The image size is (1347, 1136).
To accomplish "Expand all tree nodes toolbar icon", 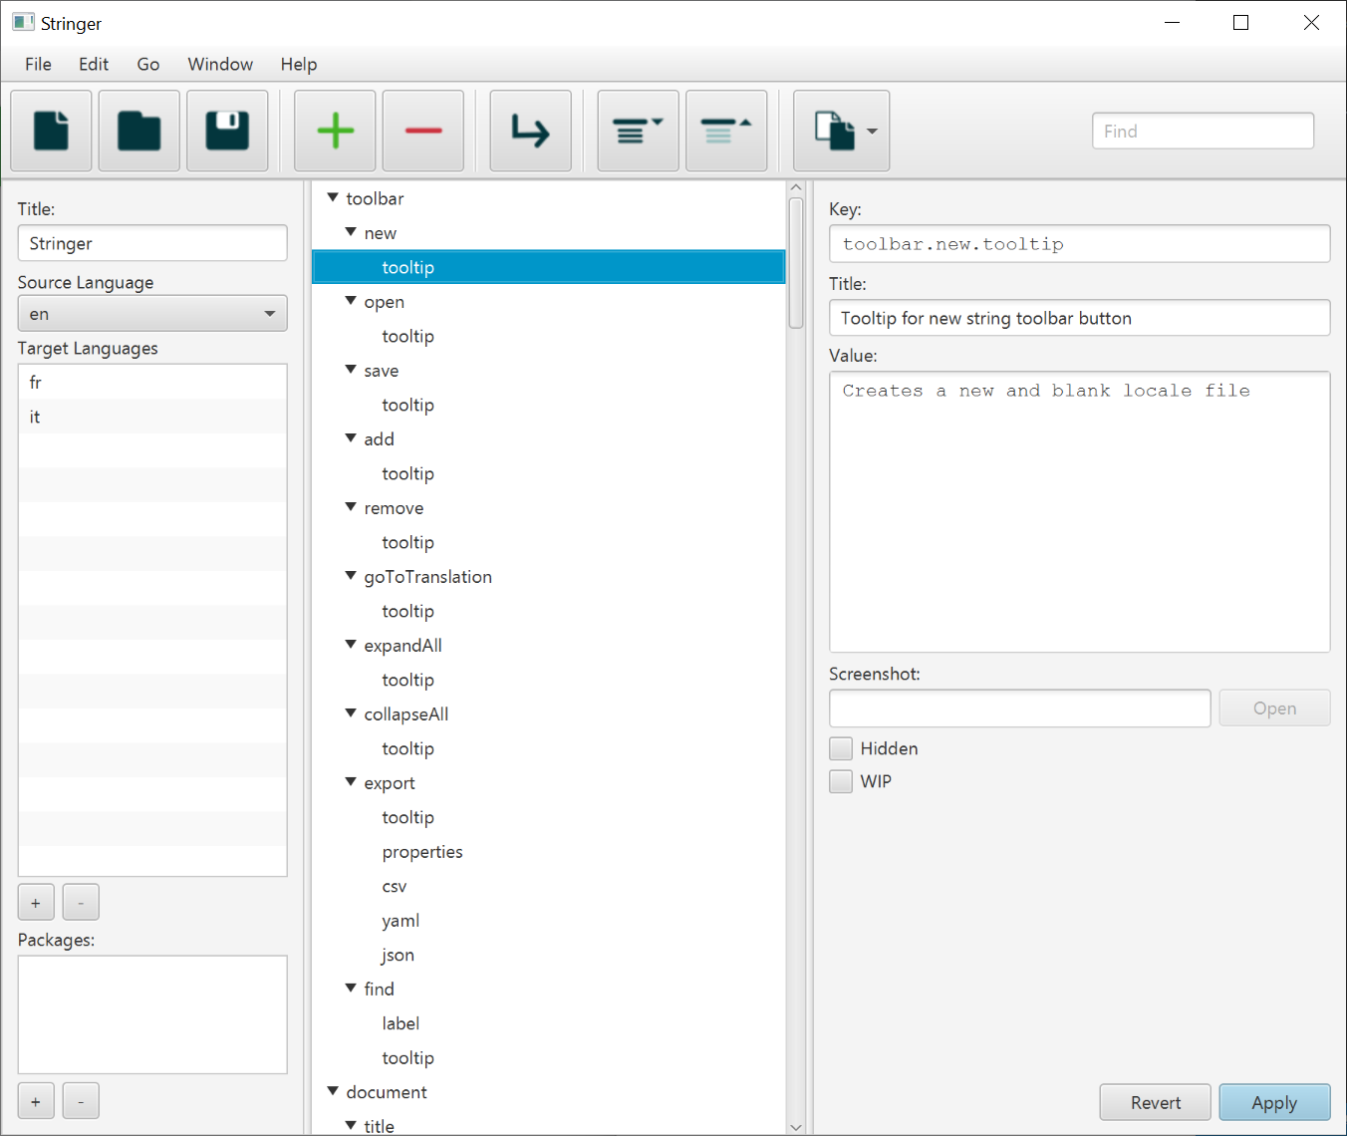I will pyautogui.click(x=638, y=131).
